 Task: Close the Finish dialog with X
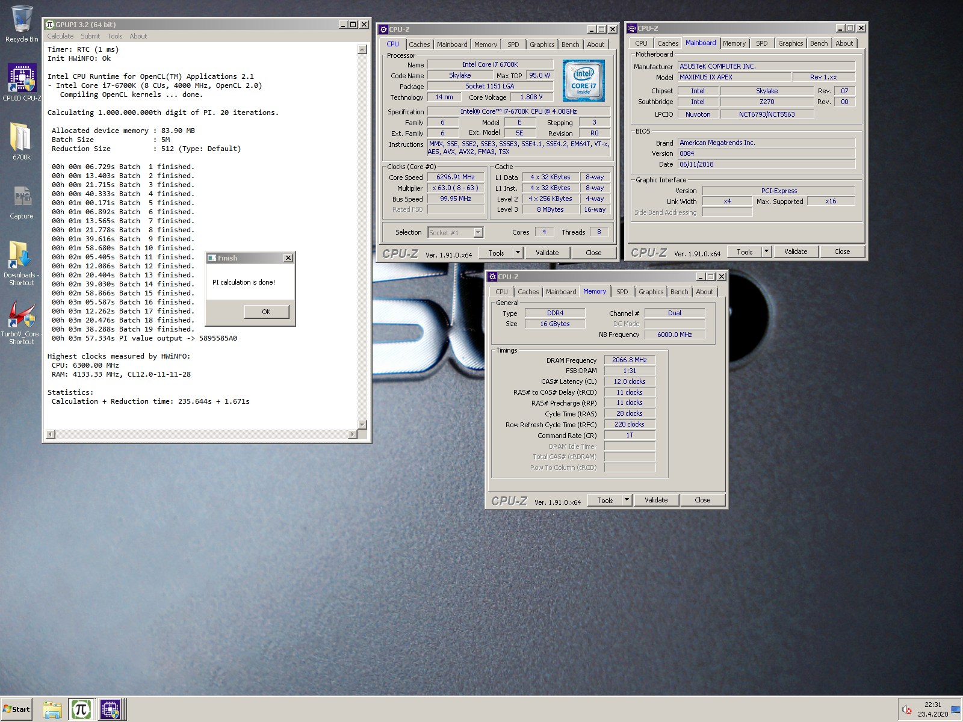pos(288,258)
